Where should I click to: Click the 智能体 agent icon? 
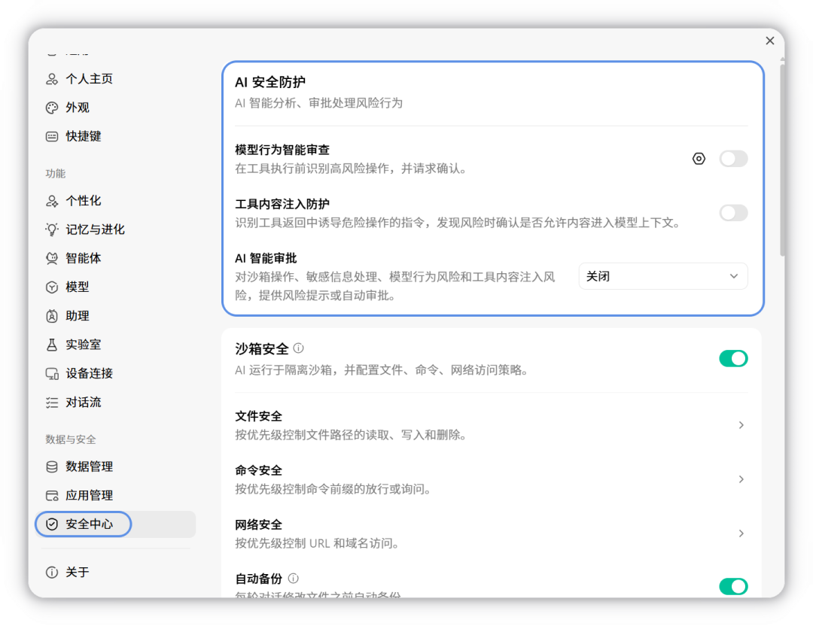(x=52, y=258)
